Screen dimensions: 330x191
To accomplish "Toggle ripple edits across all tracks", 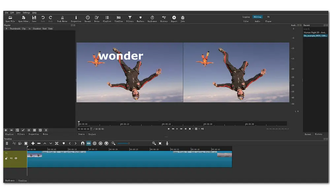I will [x=100, y=143].
